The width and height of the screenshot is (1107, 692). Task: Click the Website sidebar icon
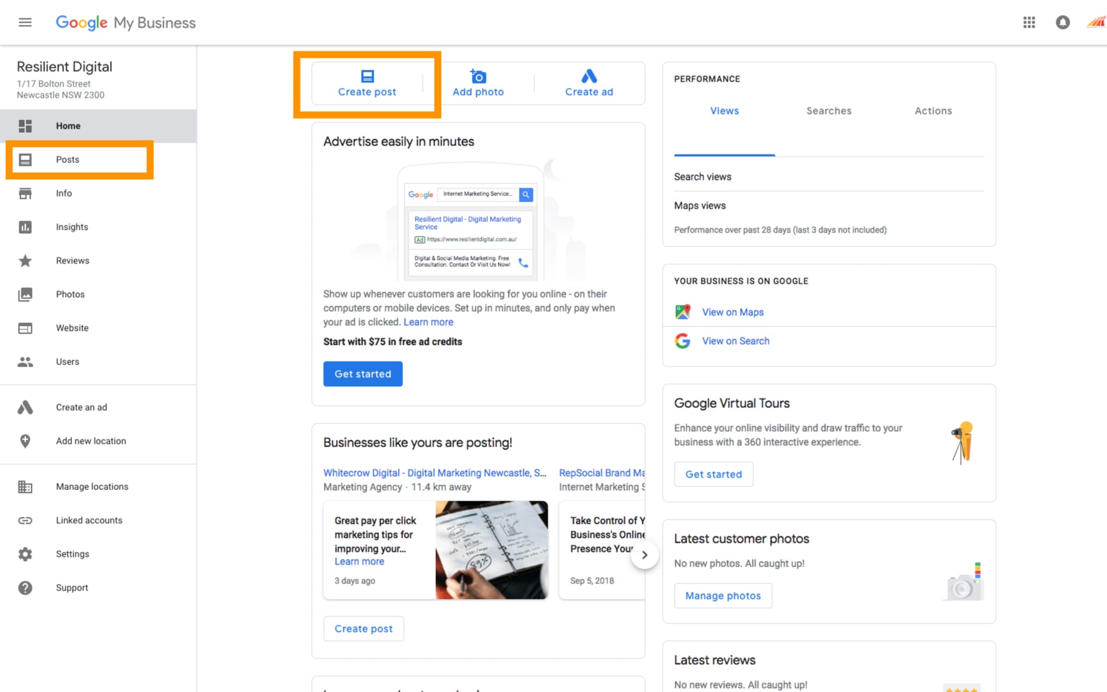tap(25, 328)
